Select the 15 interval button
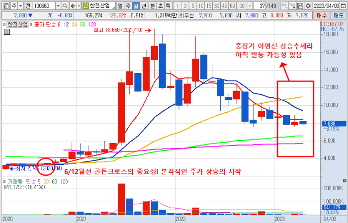The width and height of the screenshot is (348, 223). [x=209, y=6]
